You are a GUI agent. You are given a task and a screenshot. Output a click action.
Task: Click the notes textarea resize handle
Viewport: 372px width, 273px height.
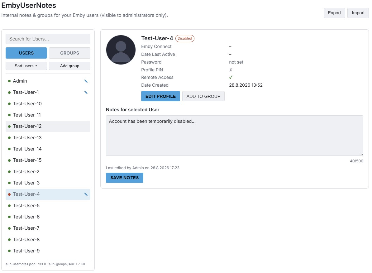(x=361, y=154)
